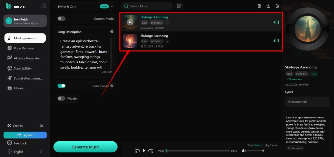Screen dimensions: 334x157
Task: Collapse the sidebar with the arrow icon
Action: click(x=44, y=6)
